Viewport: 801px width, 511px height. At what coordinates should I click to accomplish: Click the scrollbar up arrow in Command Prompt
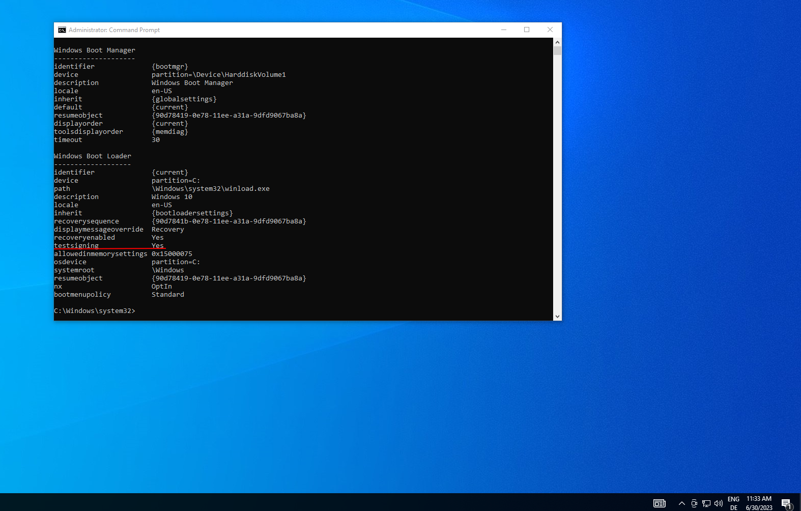[x=557, y=42]
